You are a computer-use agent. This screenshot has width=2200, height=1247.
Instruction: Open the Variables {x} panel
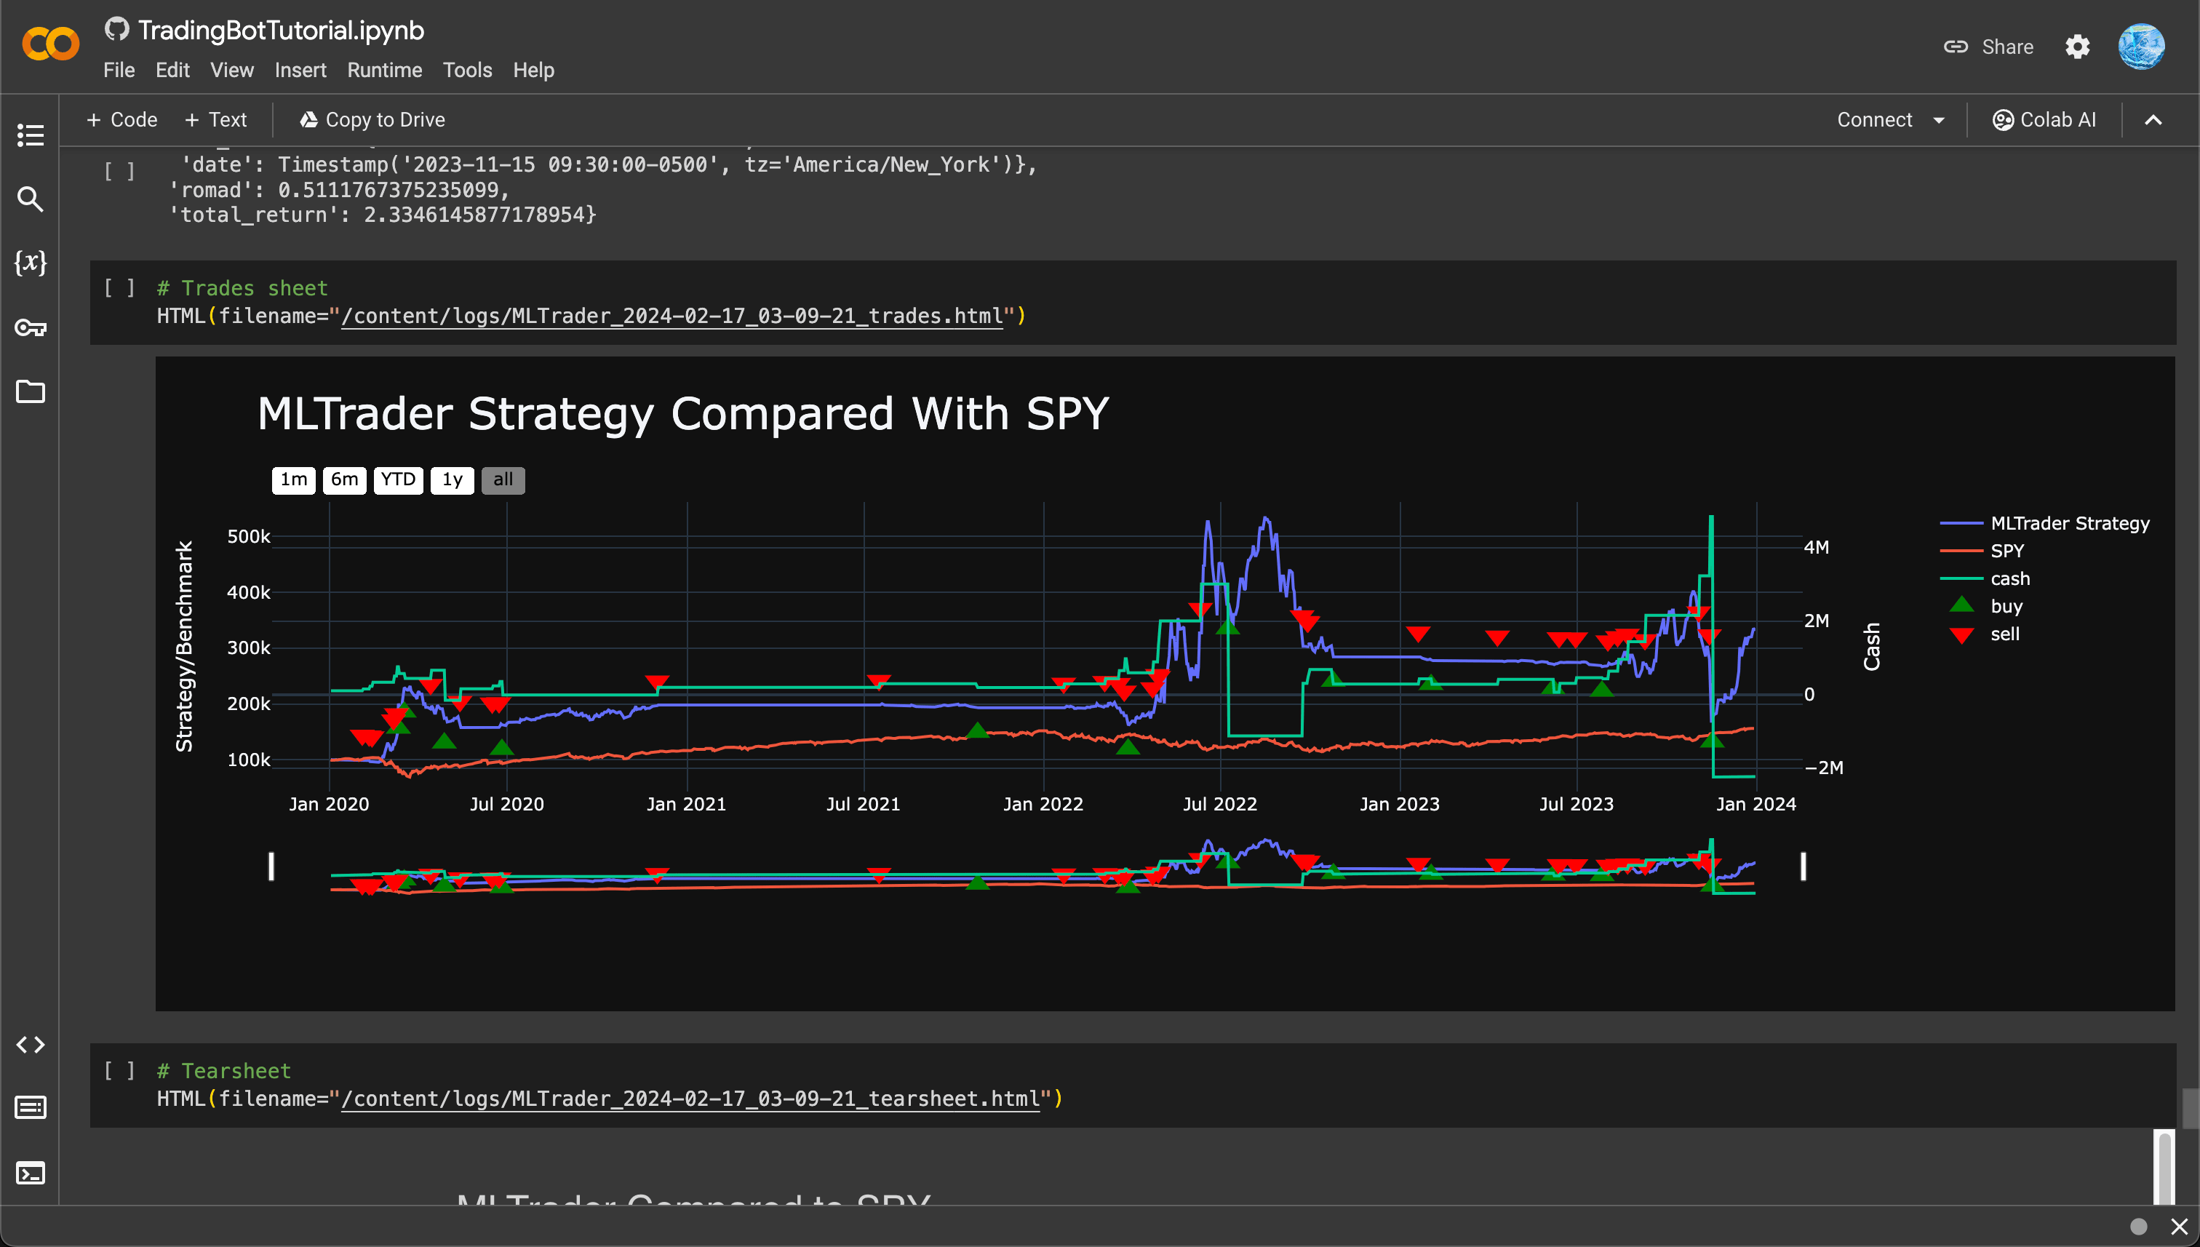pyautogui.click(x=31, y=262)
